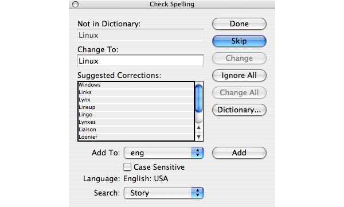Choose Lynxes from suggested corrections
The width and height of the screenshot is (344, 207).
tap(136, 122)
